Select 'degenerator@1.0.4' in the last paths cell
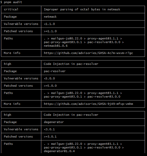 coord(59,151)
